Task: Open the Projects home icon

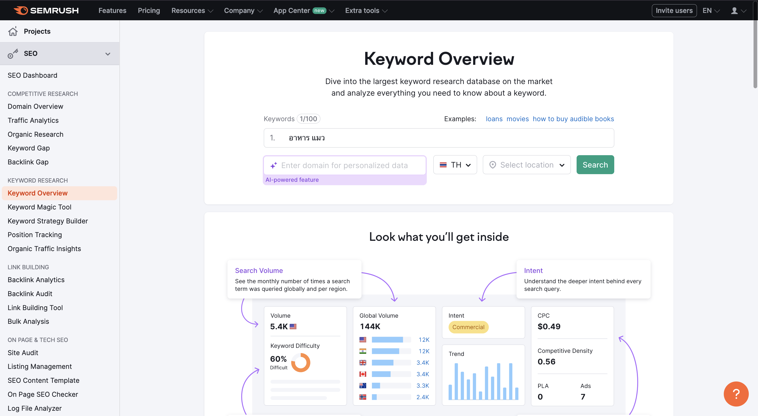Action: coord(13,31)
